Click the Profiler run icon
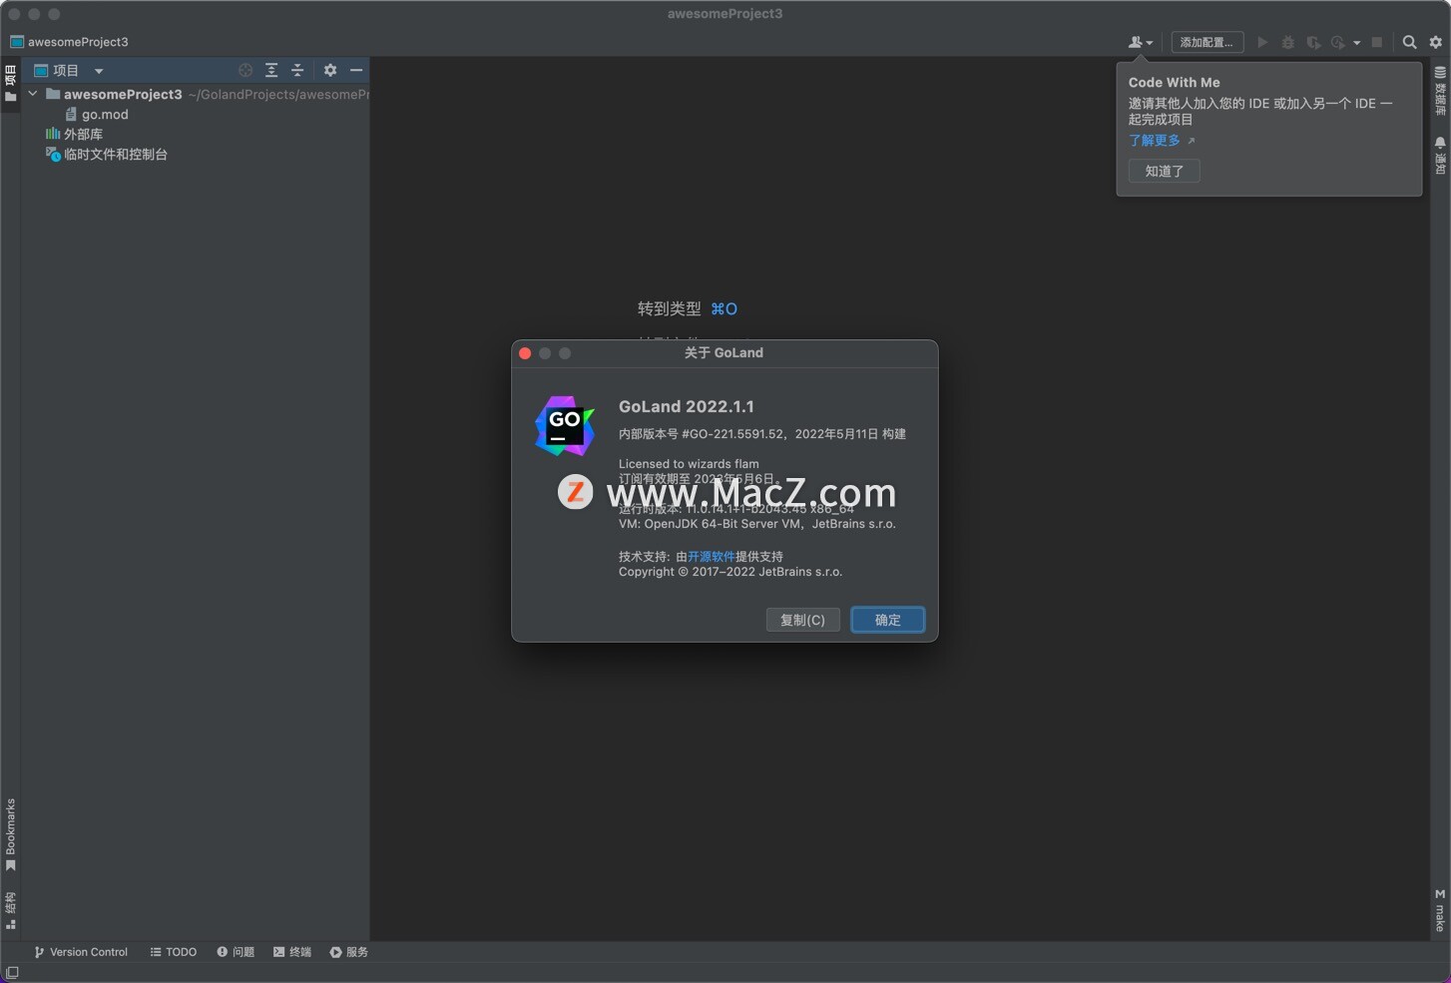 [1338, 42]
